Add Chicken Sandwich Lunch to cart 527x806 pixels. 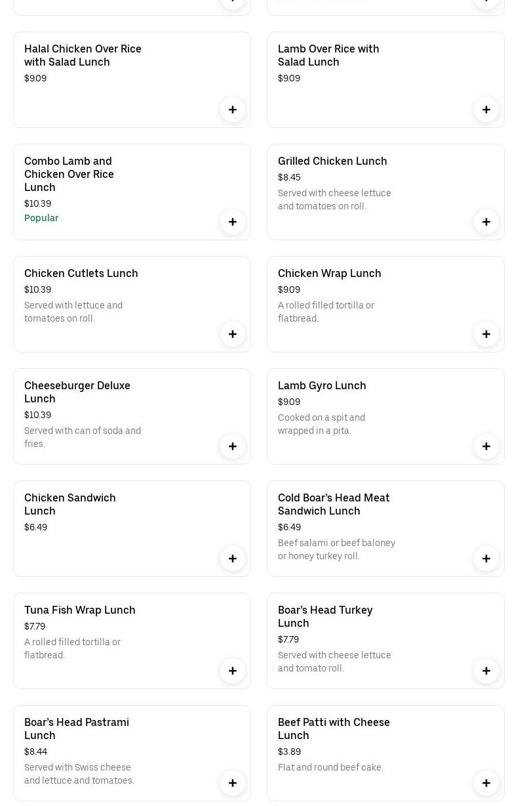(x=233, y=559)
